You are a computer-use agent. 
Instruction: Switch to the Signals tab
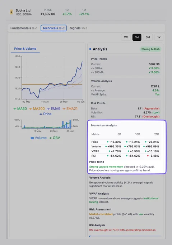78,28
